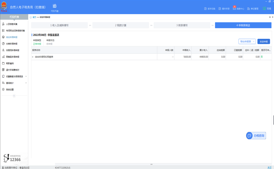Click the 首页 breadcrumb link
The width and height of the screenshot is (274, 169).
pos(34,17)
